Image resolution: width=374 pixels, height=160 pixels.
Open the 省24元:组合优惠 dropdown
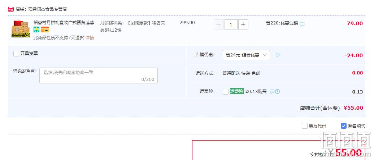247,55
